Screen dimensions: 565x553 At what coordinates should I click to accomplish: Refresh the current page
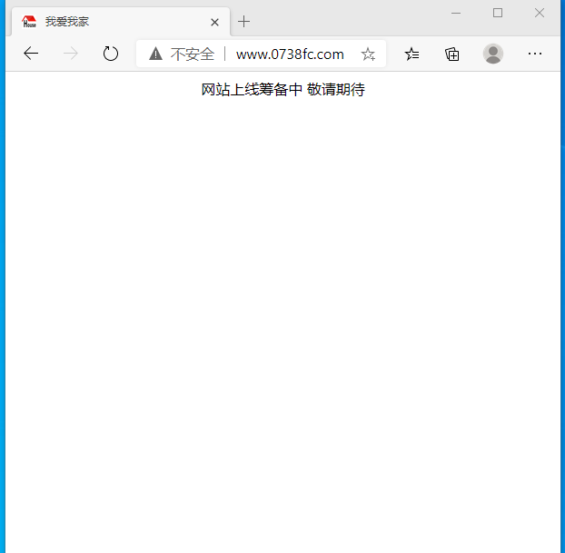point(111,54)
